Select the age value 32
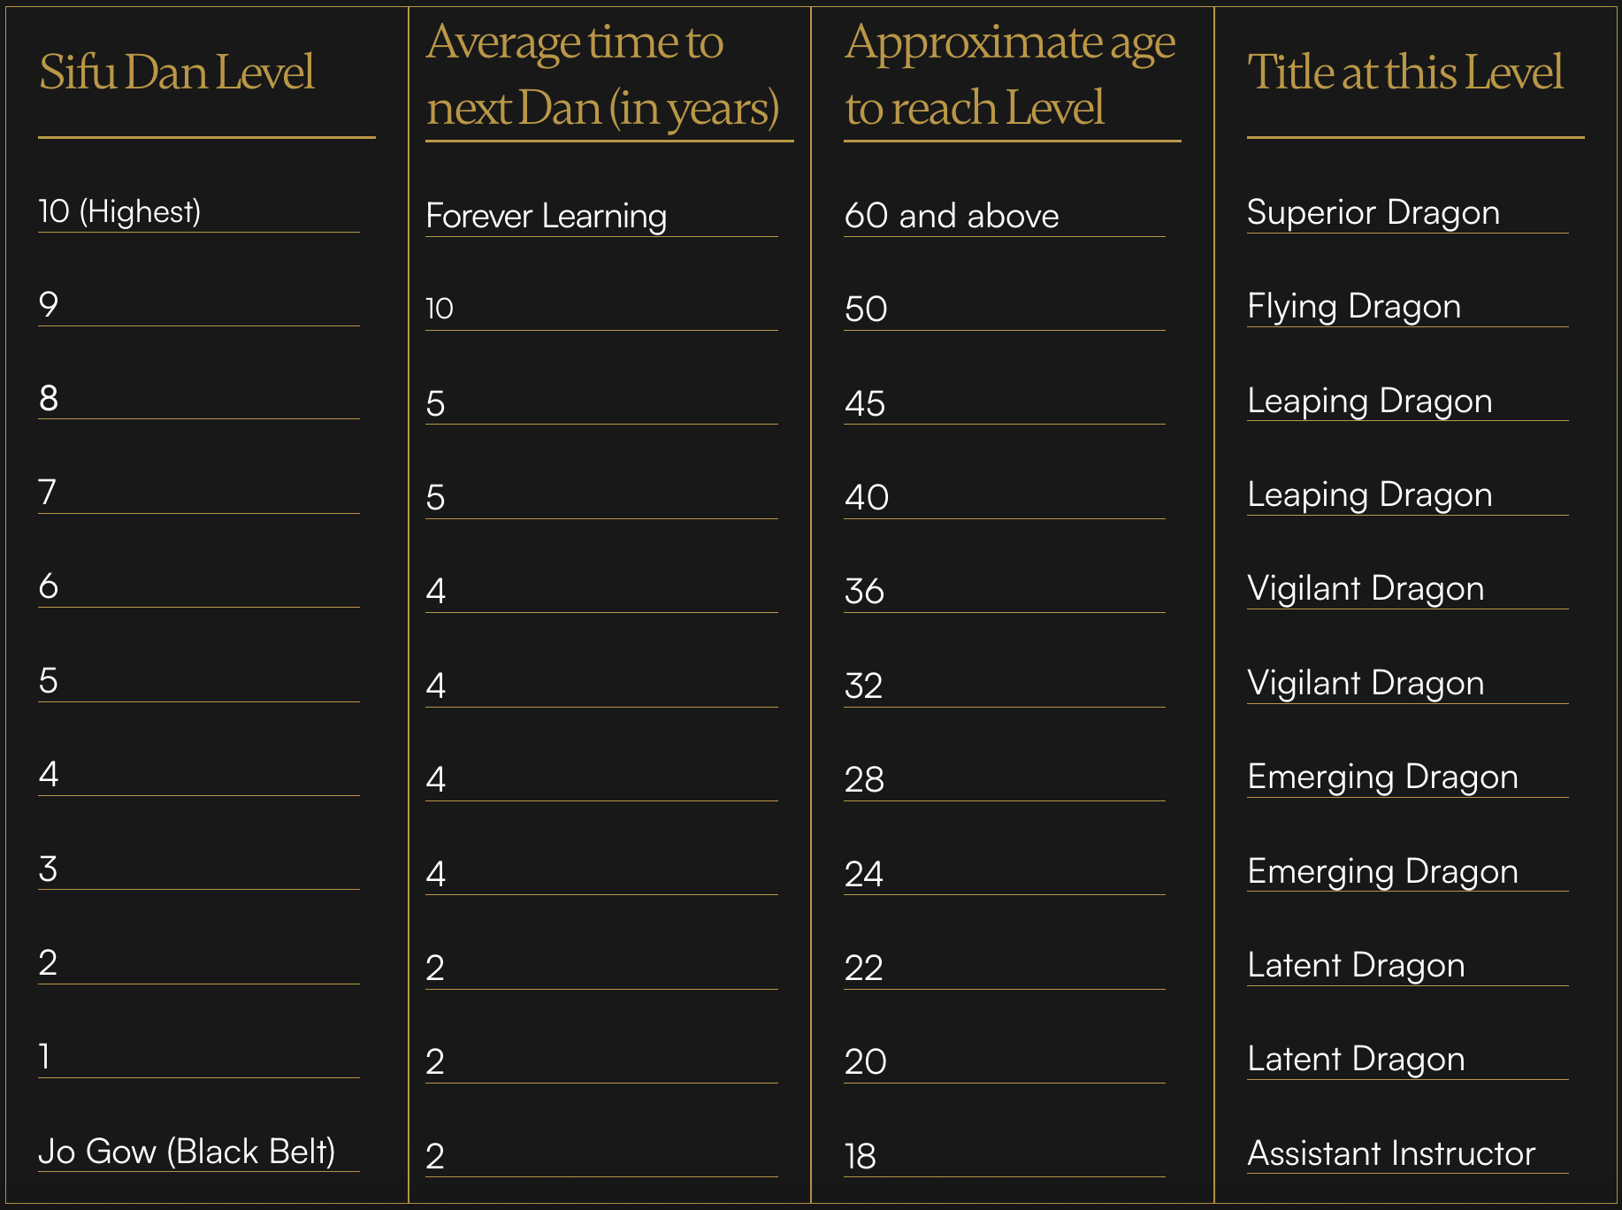 (x=863, y=686)
